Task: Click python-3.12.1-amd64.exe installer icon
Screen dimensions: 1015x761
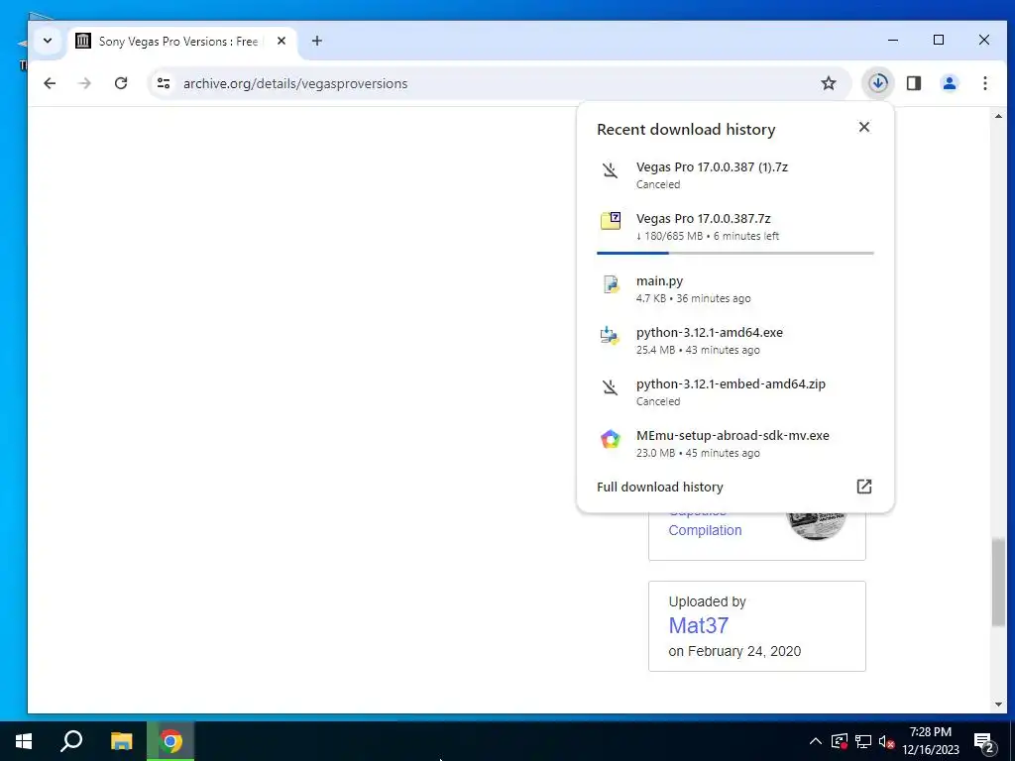Action: [610, 335]
